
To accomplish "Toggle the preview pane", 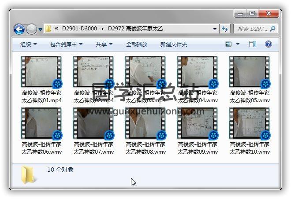I will 252,44.
